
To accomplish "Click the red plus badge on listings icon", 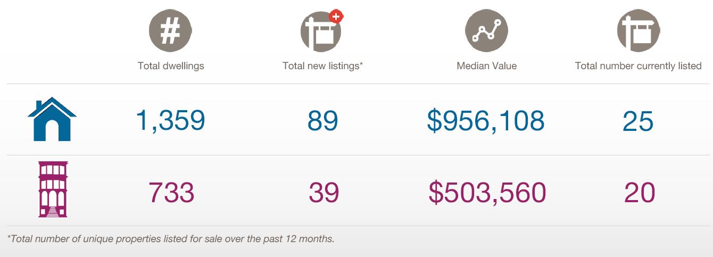I will 336,16.
